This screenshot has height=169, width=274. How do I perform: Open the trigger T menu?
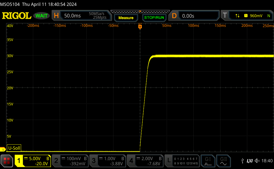225,15
